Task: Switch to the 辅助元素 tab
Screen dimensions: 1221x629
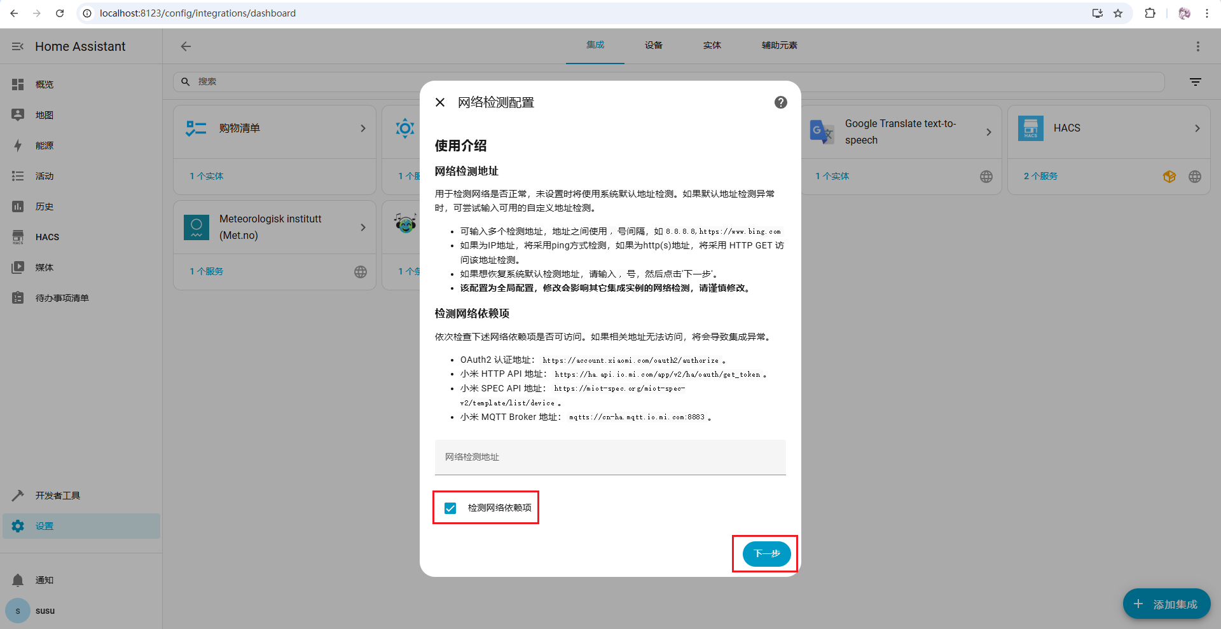Action: [779, 46]
